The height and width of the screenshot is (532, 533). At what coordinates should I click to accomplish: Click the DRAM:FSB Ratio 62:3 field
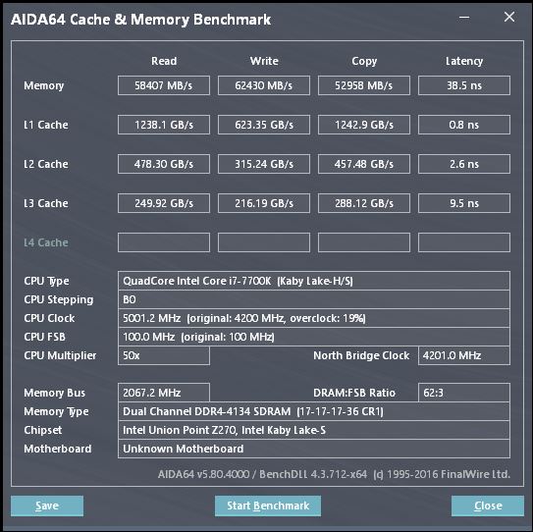(x=464, y=393)
